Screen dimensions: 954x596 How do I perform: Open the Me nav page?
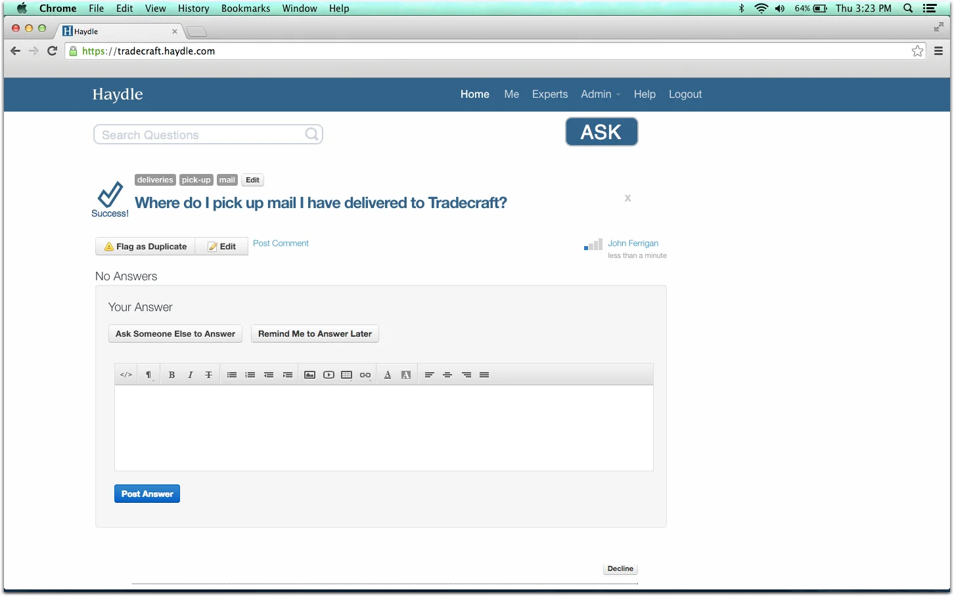coord(511,95)
